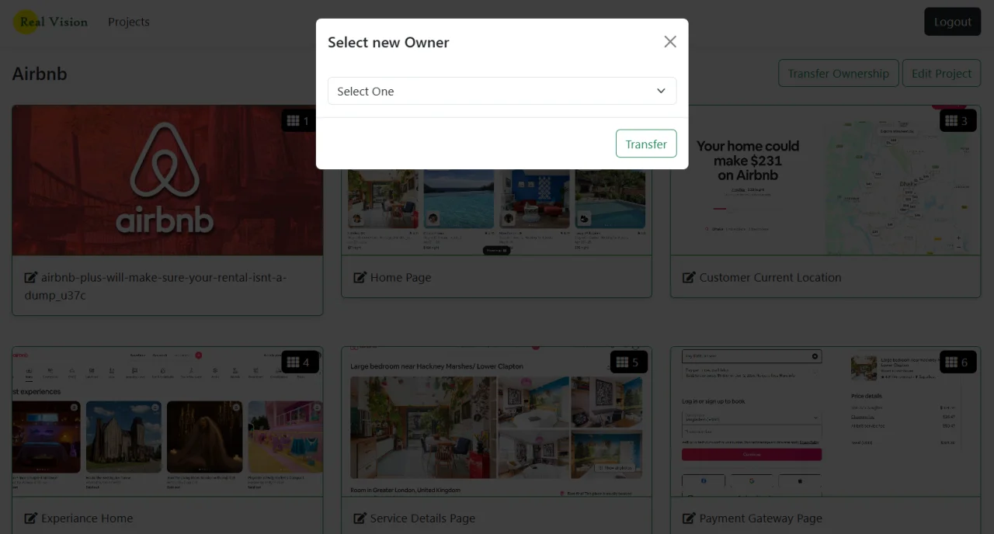994x534 pixels.
Task: Click the grid badge numbered 1
Action: [x=298, y=120]
